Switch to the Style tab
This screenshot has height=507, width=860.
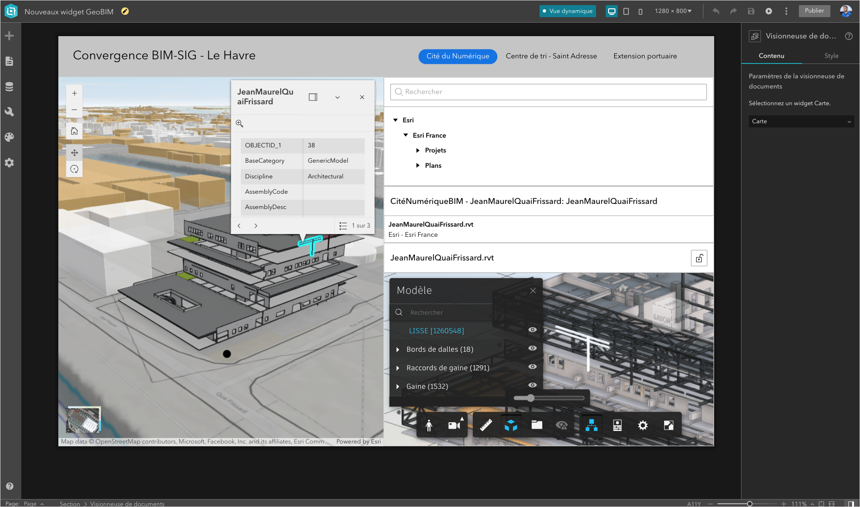(831, 56)
